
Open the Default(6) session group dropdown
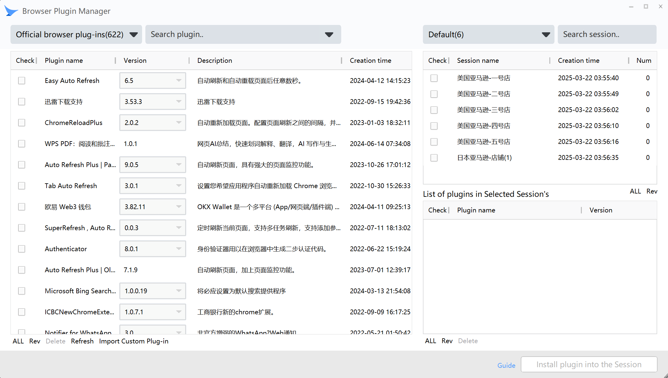[489, 35]
